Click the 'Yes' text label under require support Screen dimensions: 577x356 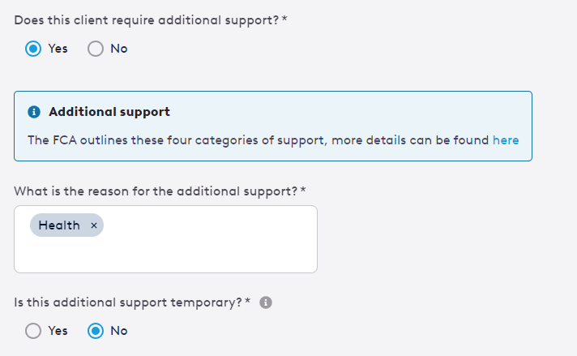58,49
